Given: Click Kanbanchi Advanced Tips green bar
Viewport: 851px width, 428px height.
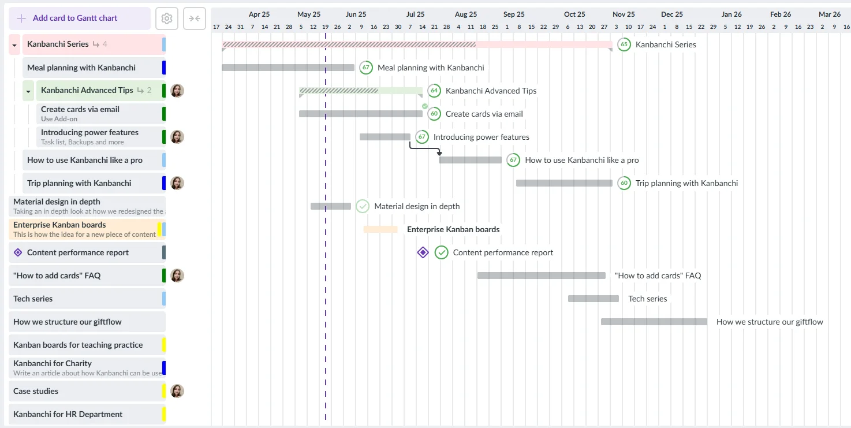Looking at the screenshot, I should (x=361, y=91).
